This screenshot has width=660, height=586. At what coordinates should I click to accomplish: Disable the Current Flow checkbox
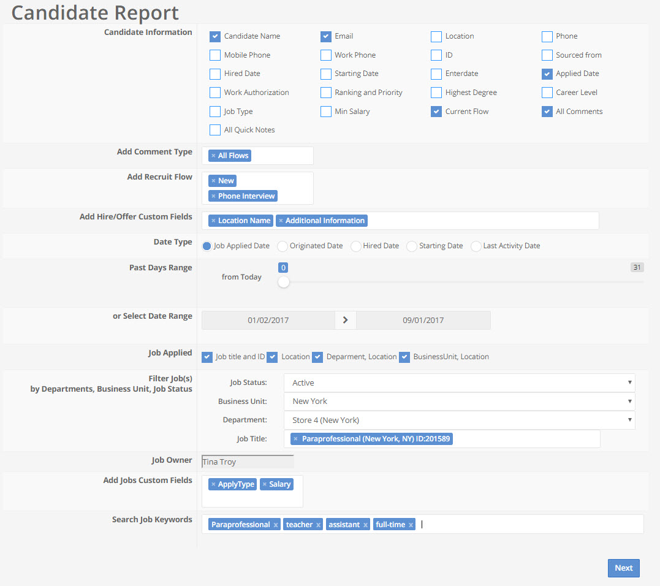click(436, 112)
